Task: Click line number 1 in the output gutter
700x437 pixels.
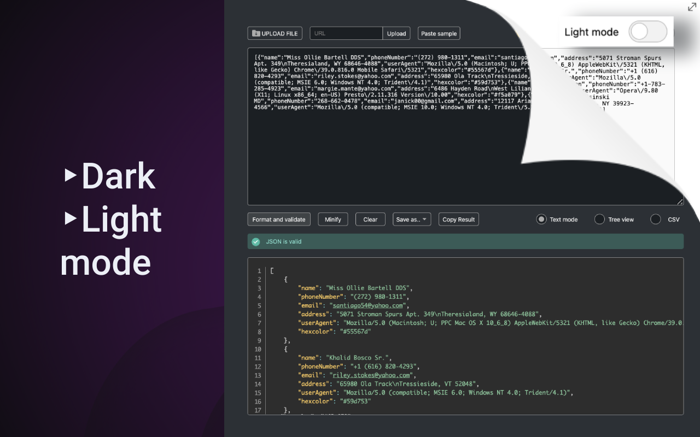Action: point(259,271)
